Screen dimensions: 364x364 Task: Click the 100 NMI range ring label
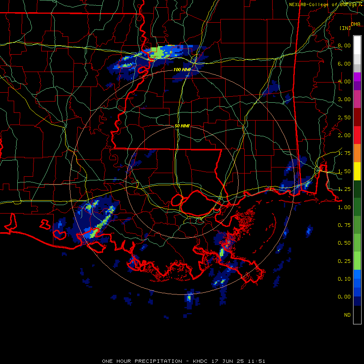pos(182,70)
